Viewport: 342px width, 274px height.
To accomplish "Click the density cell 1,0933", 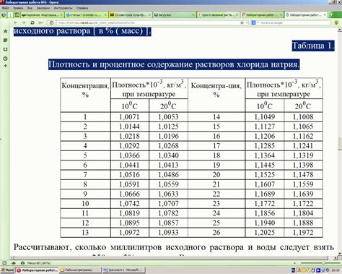I will click(x=168, y=233).
